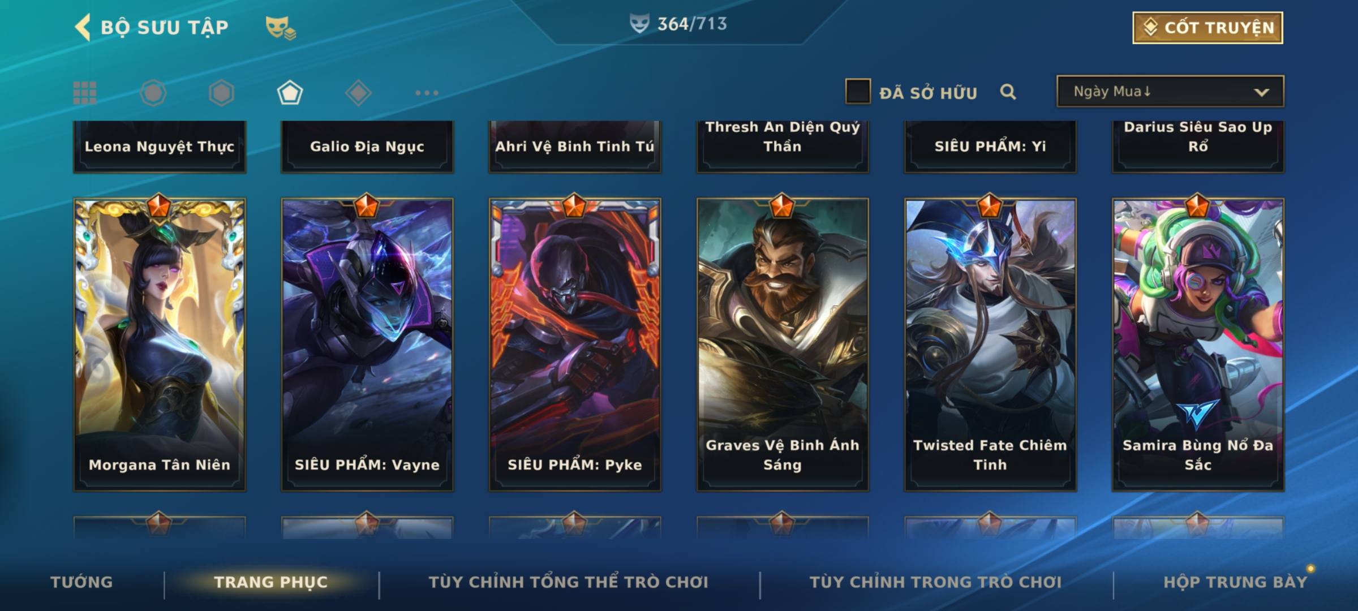1358x611 pixels.
Task: Open more filters three-dot icon
Action: tap(427, 93)
